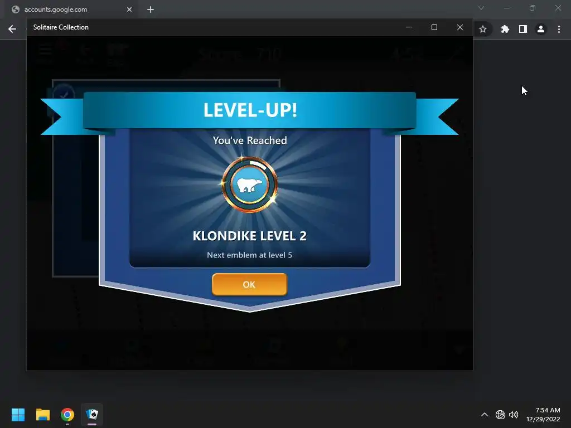Click the orange OK button
The width and height of the screenshot is (571, 428).
coord(249,284)
